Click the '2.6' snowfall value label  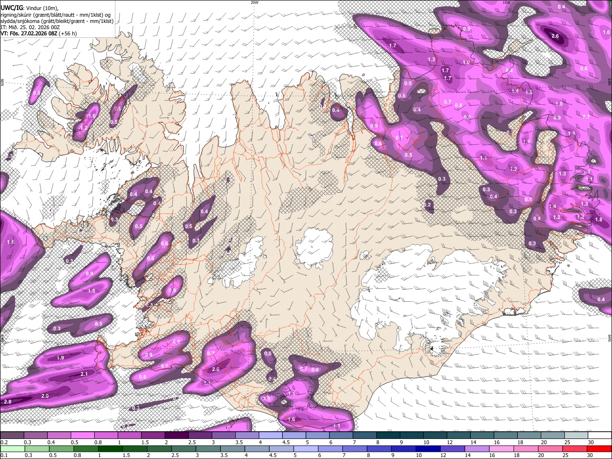(x=555, y=36)
